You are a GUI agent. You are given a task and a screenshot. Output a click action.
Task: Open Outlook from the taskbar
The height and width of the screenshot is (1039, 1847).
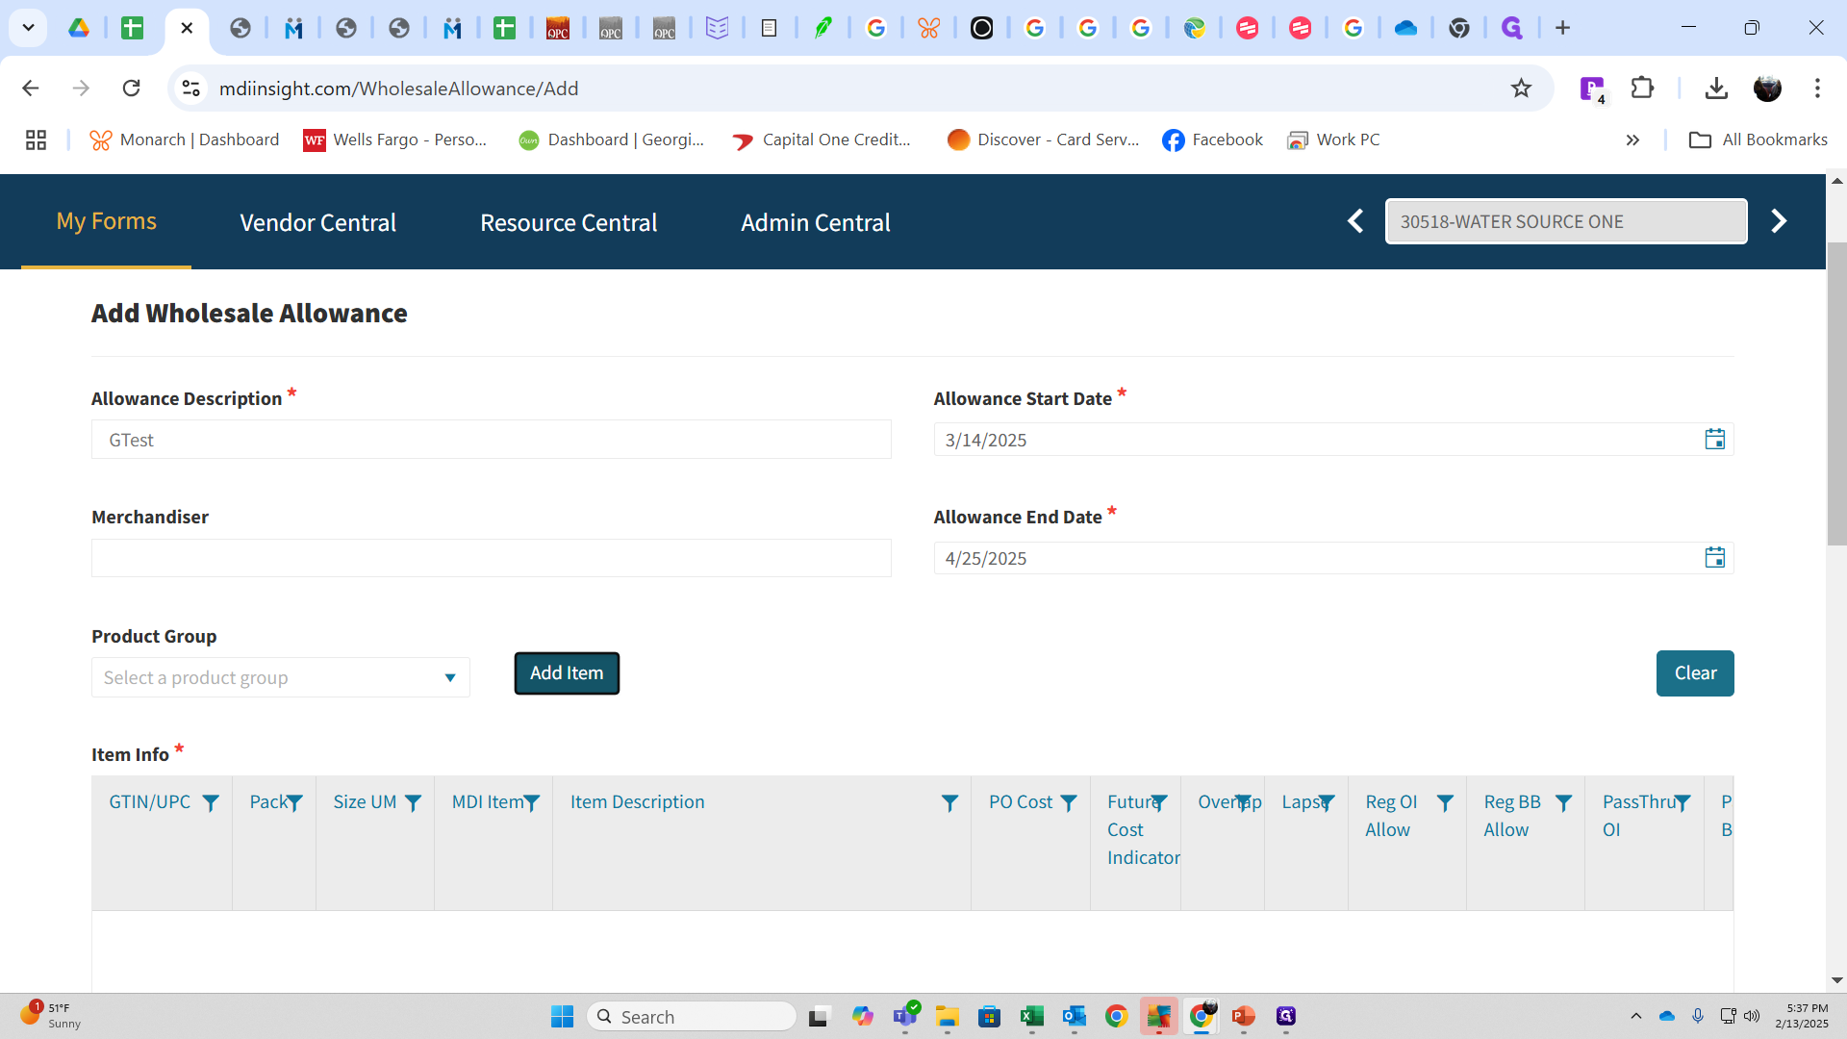coord(1074,1016)
